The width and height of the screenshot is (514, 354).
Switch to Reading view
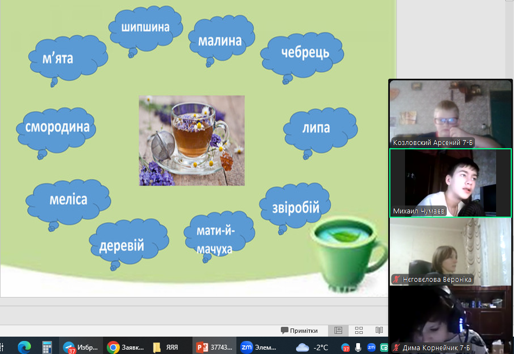379,330
